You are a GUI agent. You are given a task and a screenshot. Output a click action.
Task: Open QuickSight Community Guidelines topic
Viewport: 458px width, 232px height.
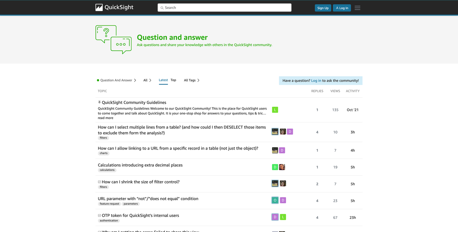(134, 102)
